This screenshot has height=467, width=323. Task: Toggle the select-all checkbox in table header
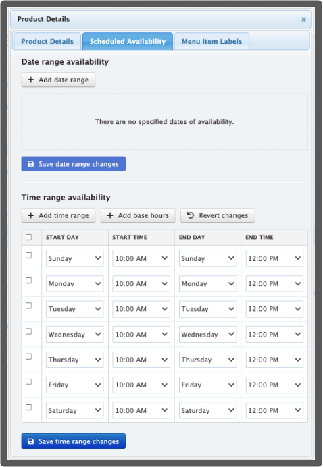pos(29,238)
